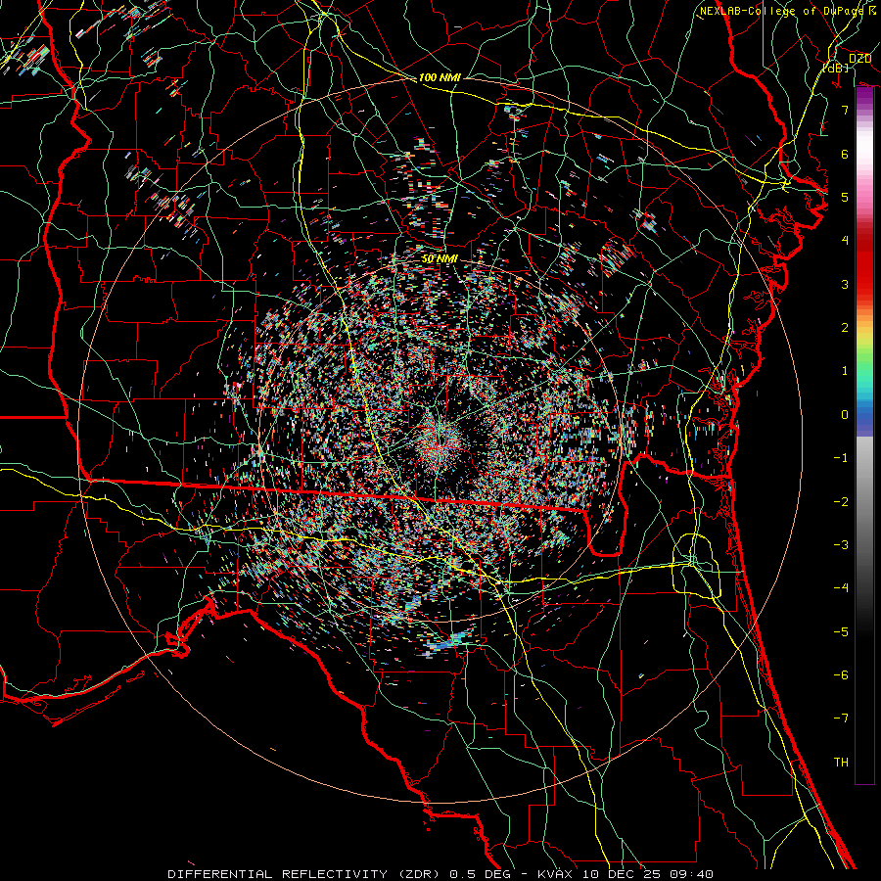Click the positive 4 scale label
Viewport: 881px width, 881px height.
845,241
